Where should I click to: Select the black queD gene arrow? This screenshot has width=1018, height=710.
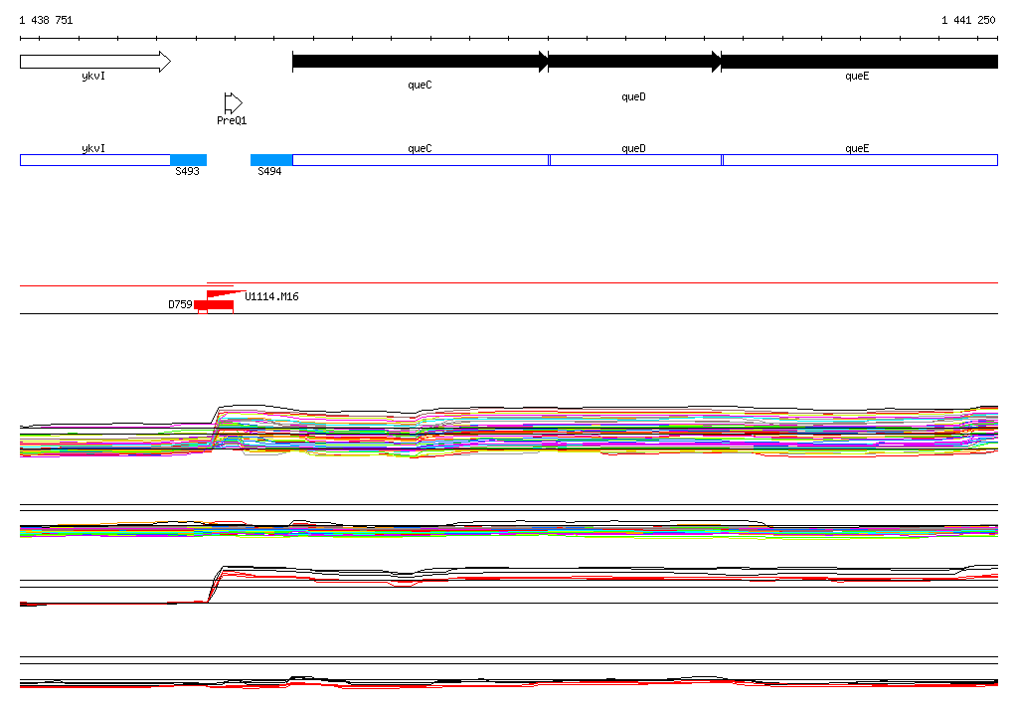[x=634, y=62]
